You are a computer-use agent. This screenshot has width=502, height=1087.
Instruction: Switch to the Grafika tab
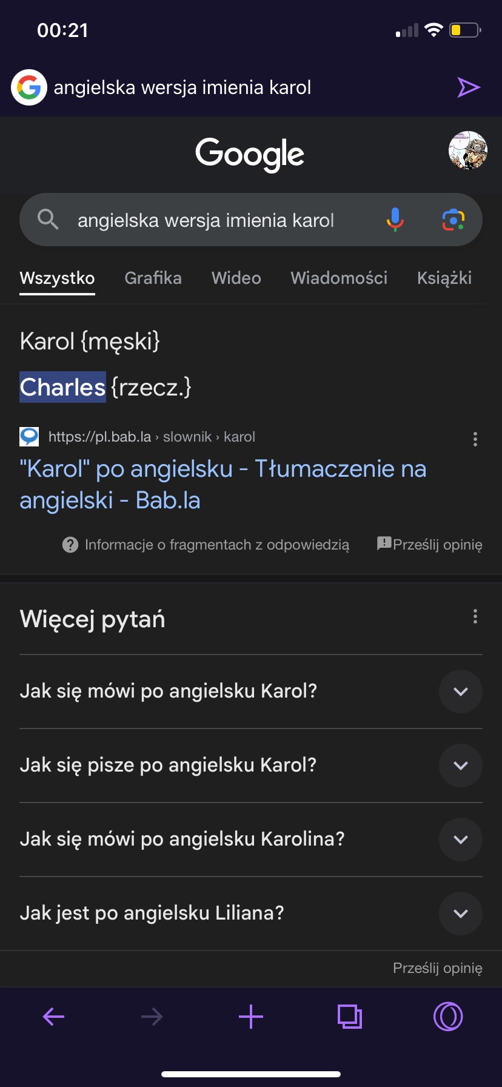tap(153, 278)
